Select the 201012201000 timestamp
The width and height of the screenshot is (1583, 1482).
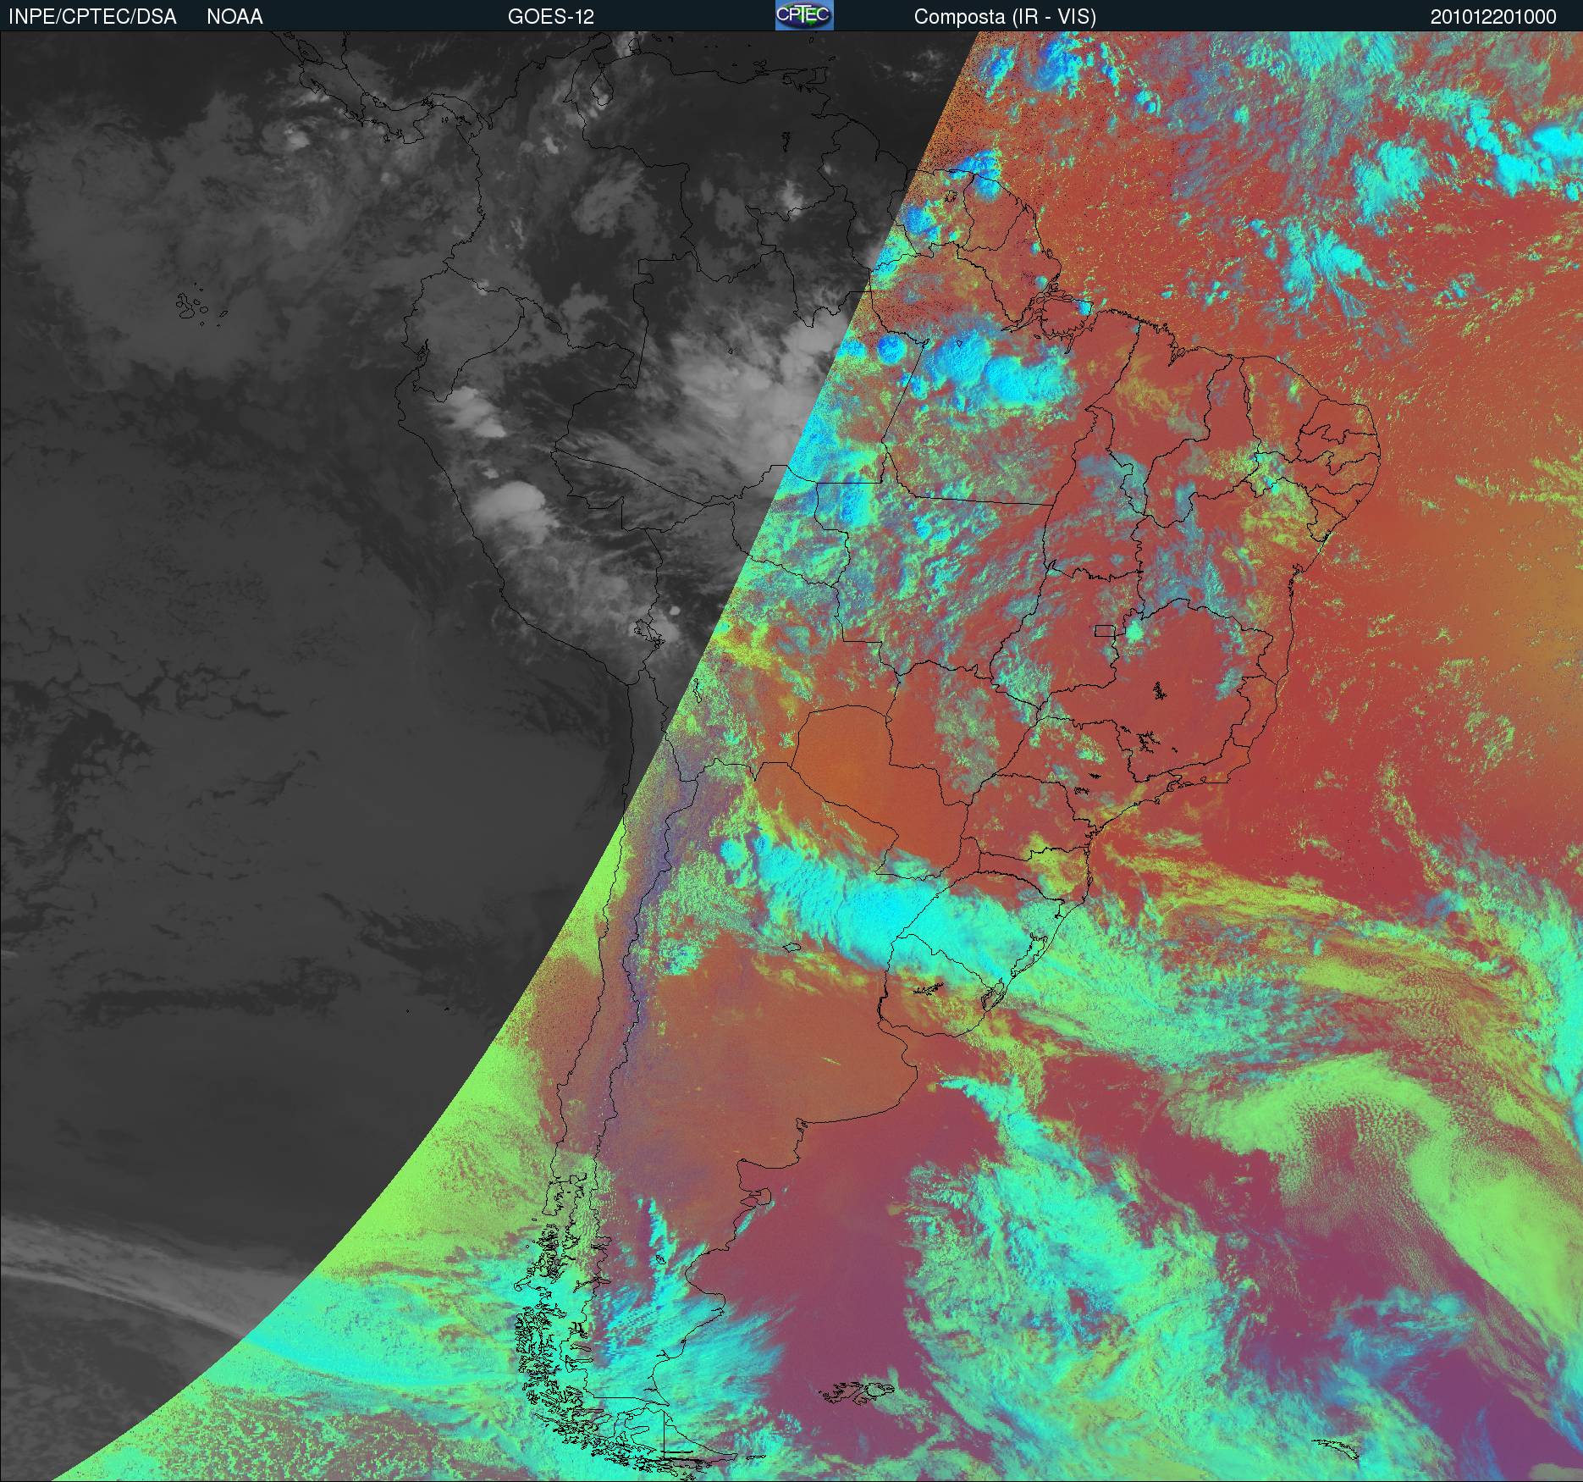(1493, 17)
